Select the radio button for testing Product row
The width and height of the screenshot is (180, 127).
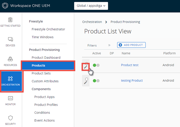pos(87,79)
